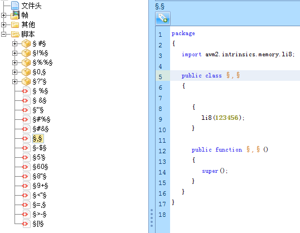This screenshot has height=233, width=300.
Task: Expand the §!%§ package
Action: [x=14, y=53]
